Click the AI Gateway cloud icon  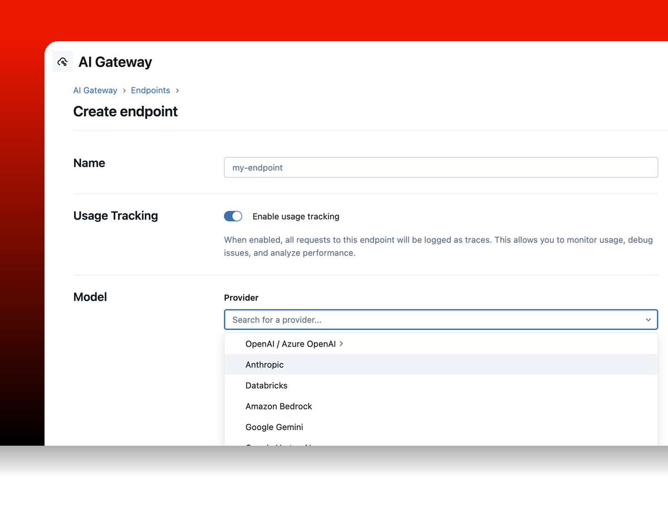pyautogui.click(x=62, y=61)
